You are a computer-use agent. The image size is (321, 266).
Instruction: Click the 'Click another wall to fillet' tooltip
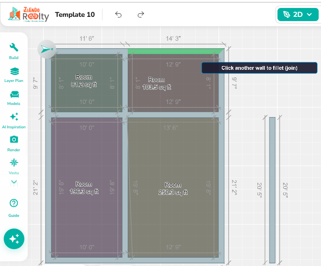[x=259, y=68]
